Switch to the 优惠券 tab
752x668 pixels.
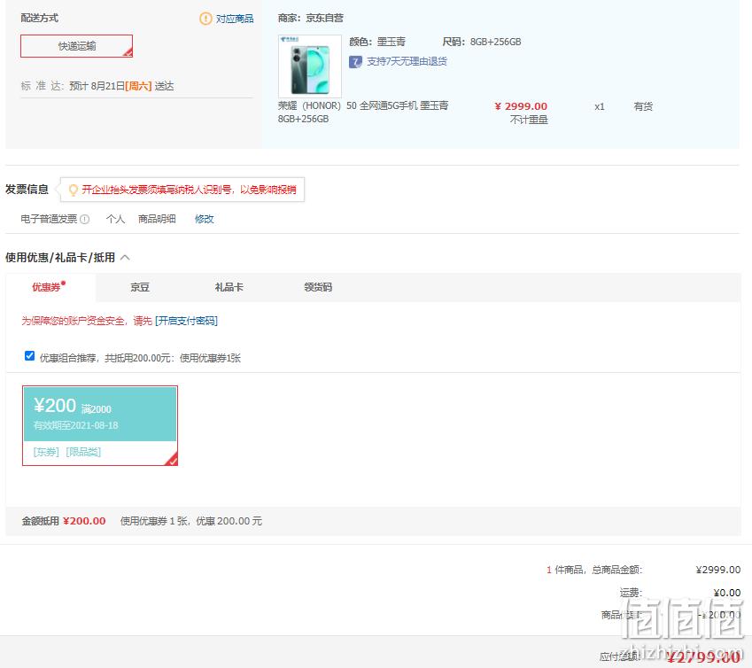[x=49, y=287]
